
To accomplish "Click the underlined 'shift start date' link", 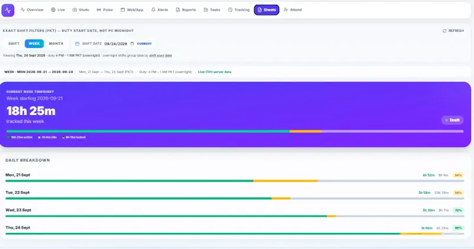I will [x=161, y=56].
